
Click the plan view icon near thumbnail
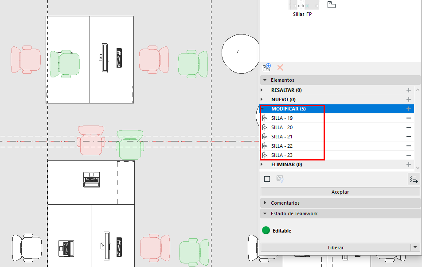[x=332, y=4]
